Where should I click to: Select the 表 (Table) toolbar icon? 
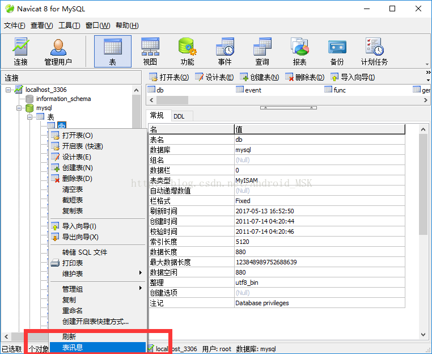tap(113, 51)
